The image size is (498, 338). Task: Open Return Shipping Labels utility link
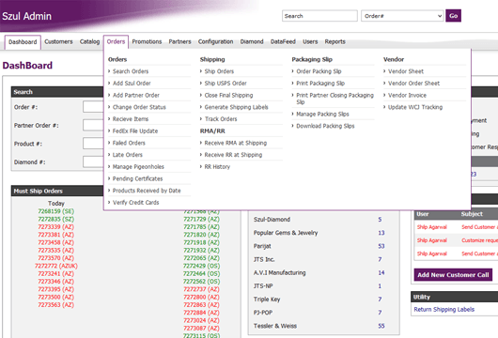444,310
